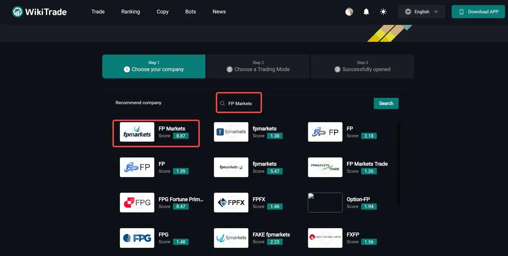Select FP logo with score 2.18
Screen dimensions: 508x256
click(325, 132)
